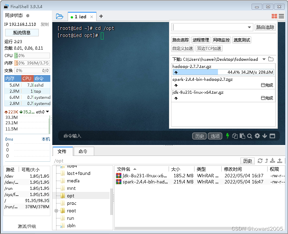Viewport: 288px width, 234px height.
Task: Select the top process row
Action: [27, 91]
